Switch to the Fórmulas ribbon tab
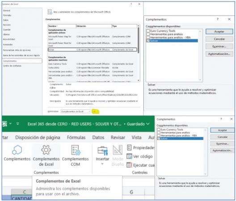Image resolution: width=236 pixels, height=201 pixels. 76,138
